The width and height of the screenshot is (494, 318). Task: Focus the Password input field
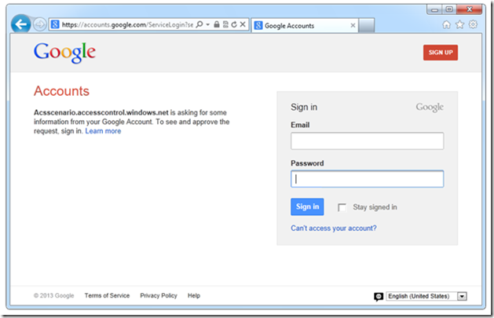point(367,179)
